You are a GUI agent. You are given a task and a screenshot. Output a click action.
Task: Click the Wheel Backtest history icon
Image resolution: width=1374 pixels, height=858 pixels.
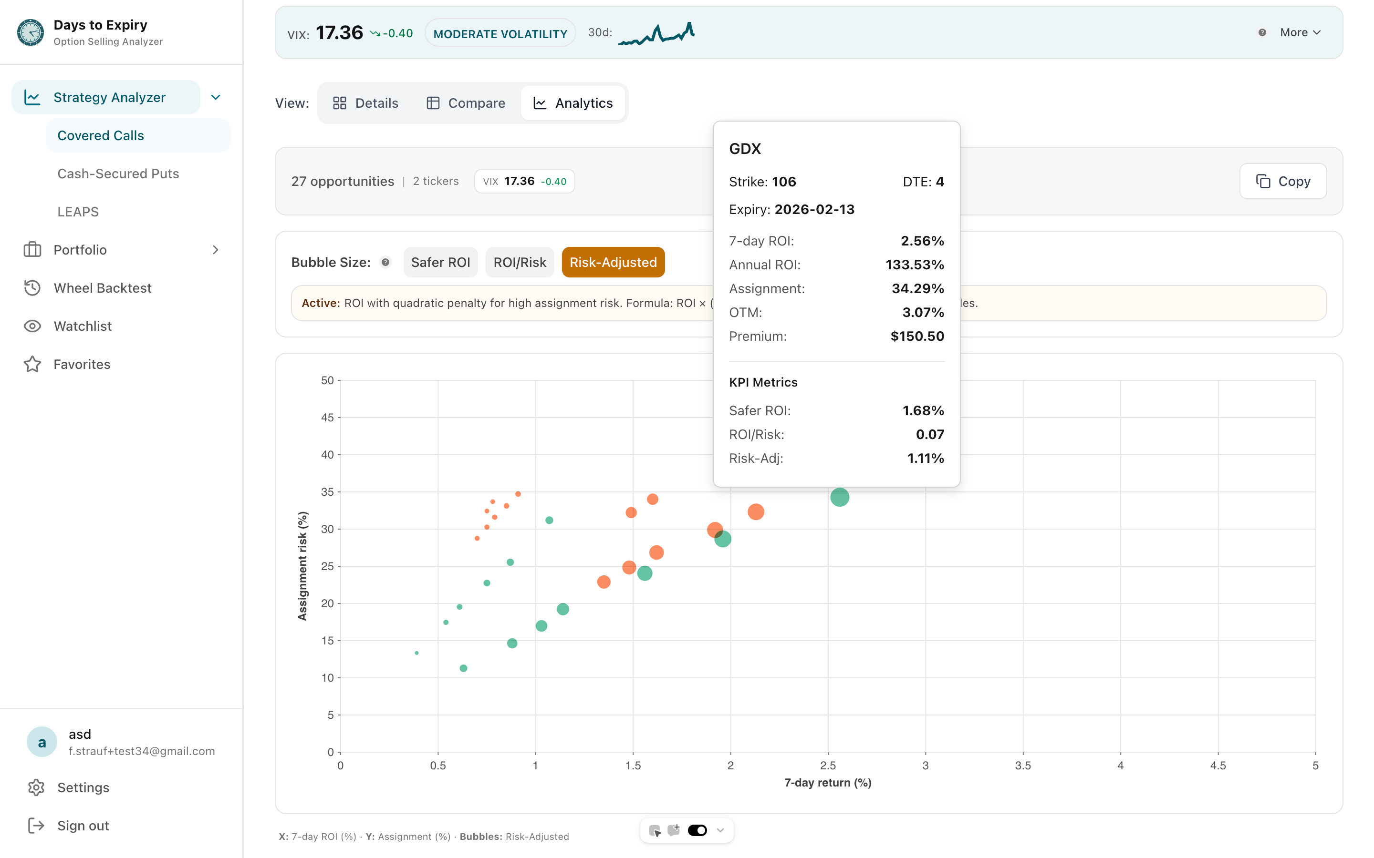click(x=32, y=288)
